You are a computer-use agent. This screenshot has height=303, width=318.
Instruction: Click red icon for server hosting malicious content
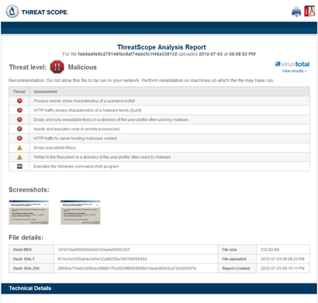(19, 138)
